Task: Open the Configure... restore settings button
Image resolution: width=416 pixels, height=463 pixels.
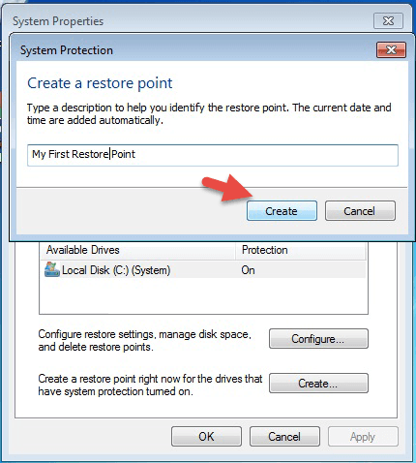Action: pos(318,339)
